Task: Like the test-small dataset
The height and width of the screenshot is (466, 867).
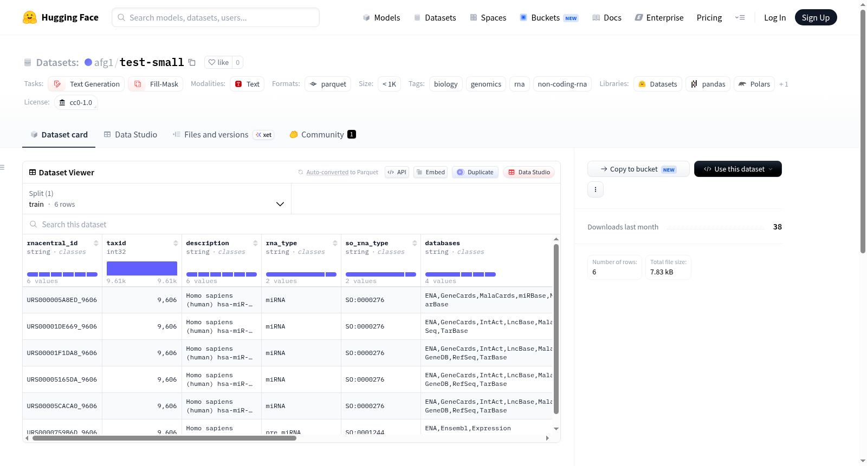Action: pyautogui.click(x=218, y=62)
